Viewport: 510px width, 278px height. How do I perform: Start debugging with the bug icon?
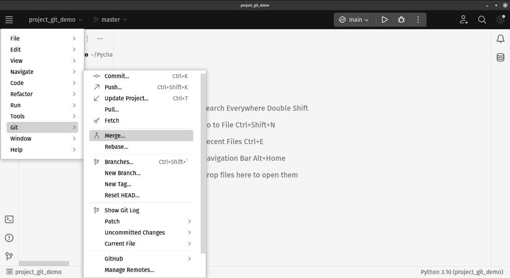coord(402,20)
